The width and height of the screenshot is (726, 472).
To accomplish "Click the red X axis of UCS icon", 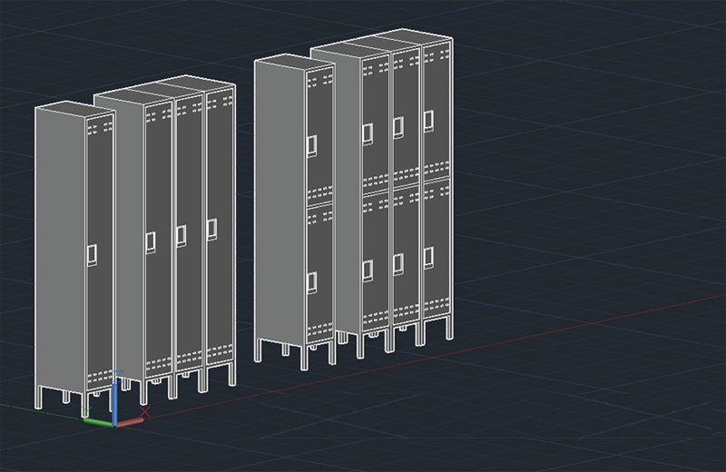I will click(x=129, y=421).
